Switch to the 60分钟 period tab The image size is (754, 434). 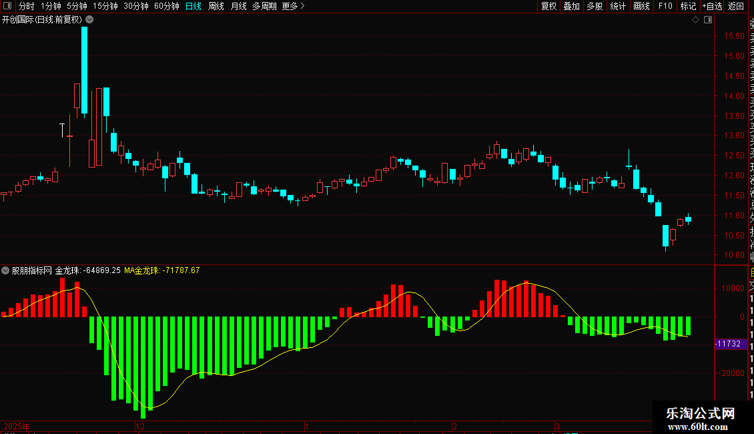click(x=166, y=6)
